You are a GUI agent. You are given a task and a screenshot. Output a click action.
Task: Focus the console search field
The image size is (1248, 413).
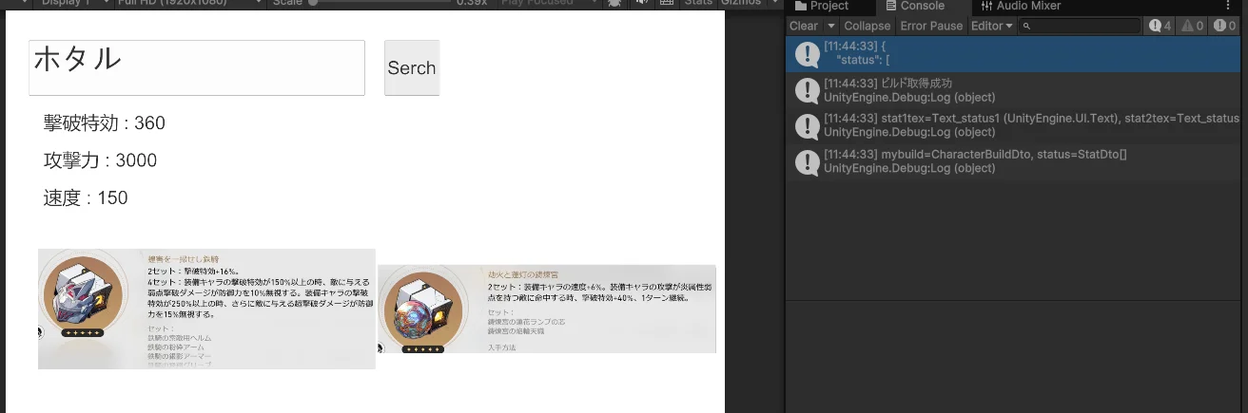[1079, 26]
